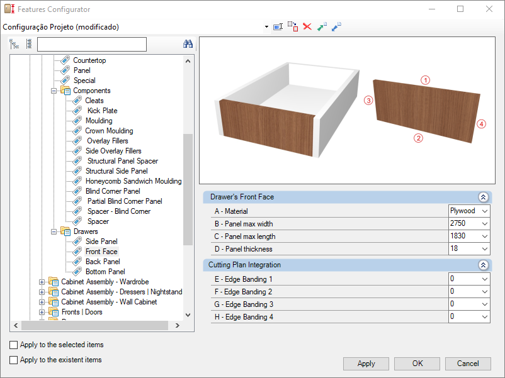Open the Edge Banding 2 dropdown
Image resolution: width=505 pixels, height=378 pixels.
(x=485, y=291)
